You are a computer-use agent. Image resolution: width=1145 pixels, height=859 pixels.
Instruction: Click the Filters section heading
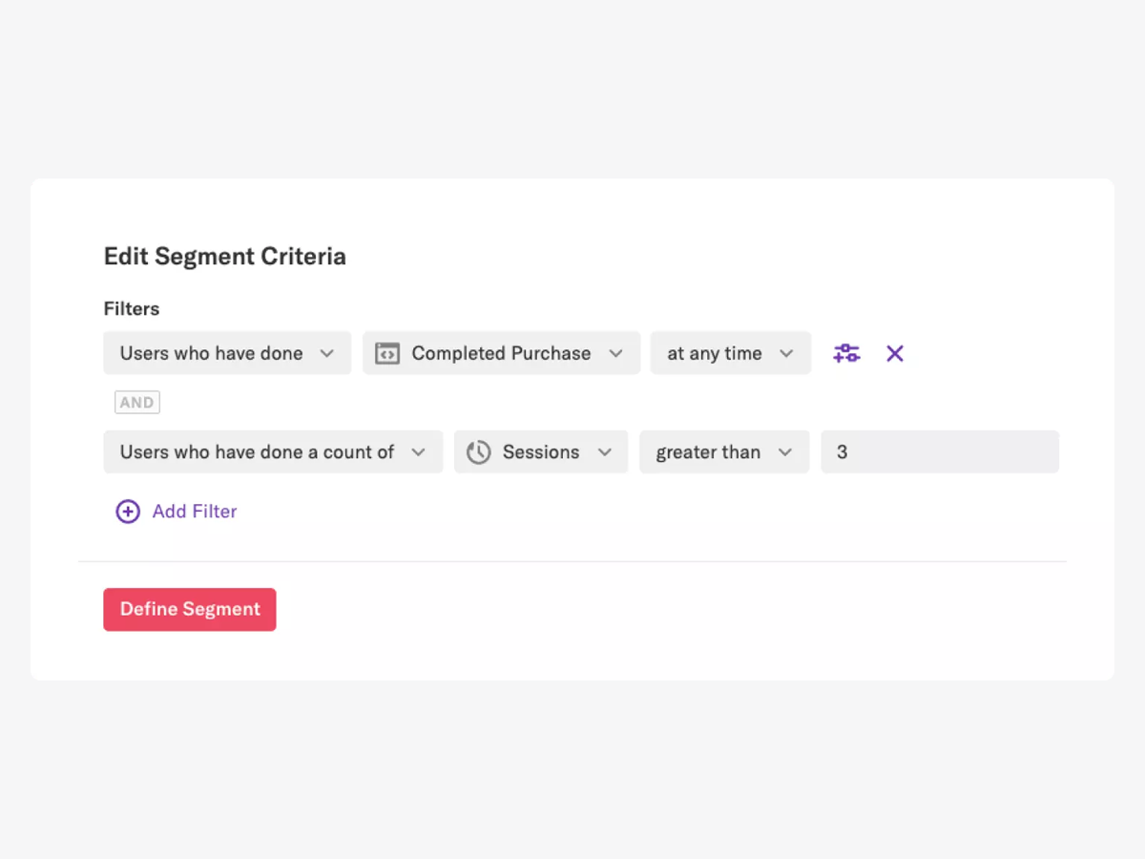pyautogui.click(x=131, y=308)
